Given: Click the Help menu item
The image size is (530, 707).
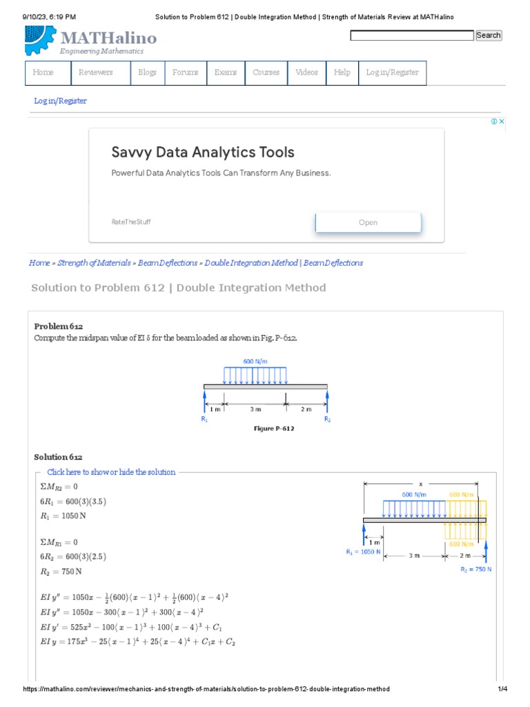Looking at the screenshot, I should tap(342, 72).
